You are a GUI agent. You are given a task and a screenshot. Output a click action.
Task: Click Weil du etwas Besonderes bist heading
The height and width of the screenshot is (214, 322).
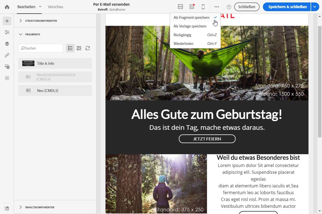[258, 158]
